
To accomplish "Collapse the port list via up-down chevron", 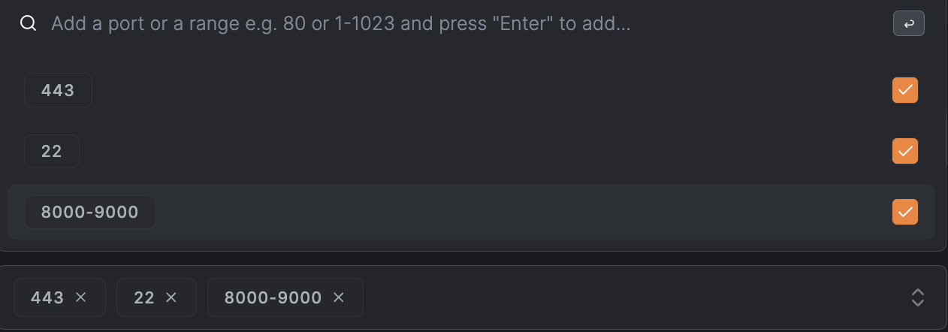I will (x=917, y=297).
